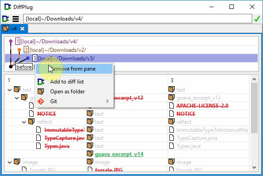
Task: Click the folder icon on the v4 tab
Action: pyautogui.click(x=6, y=29)
